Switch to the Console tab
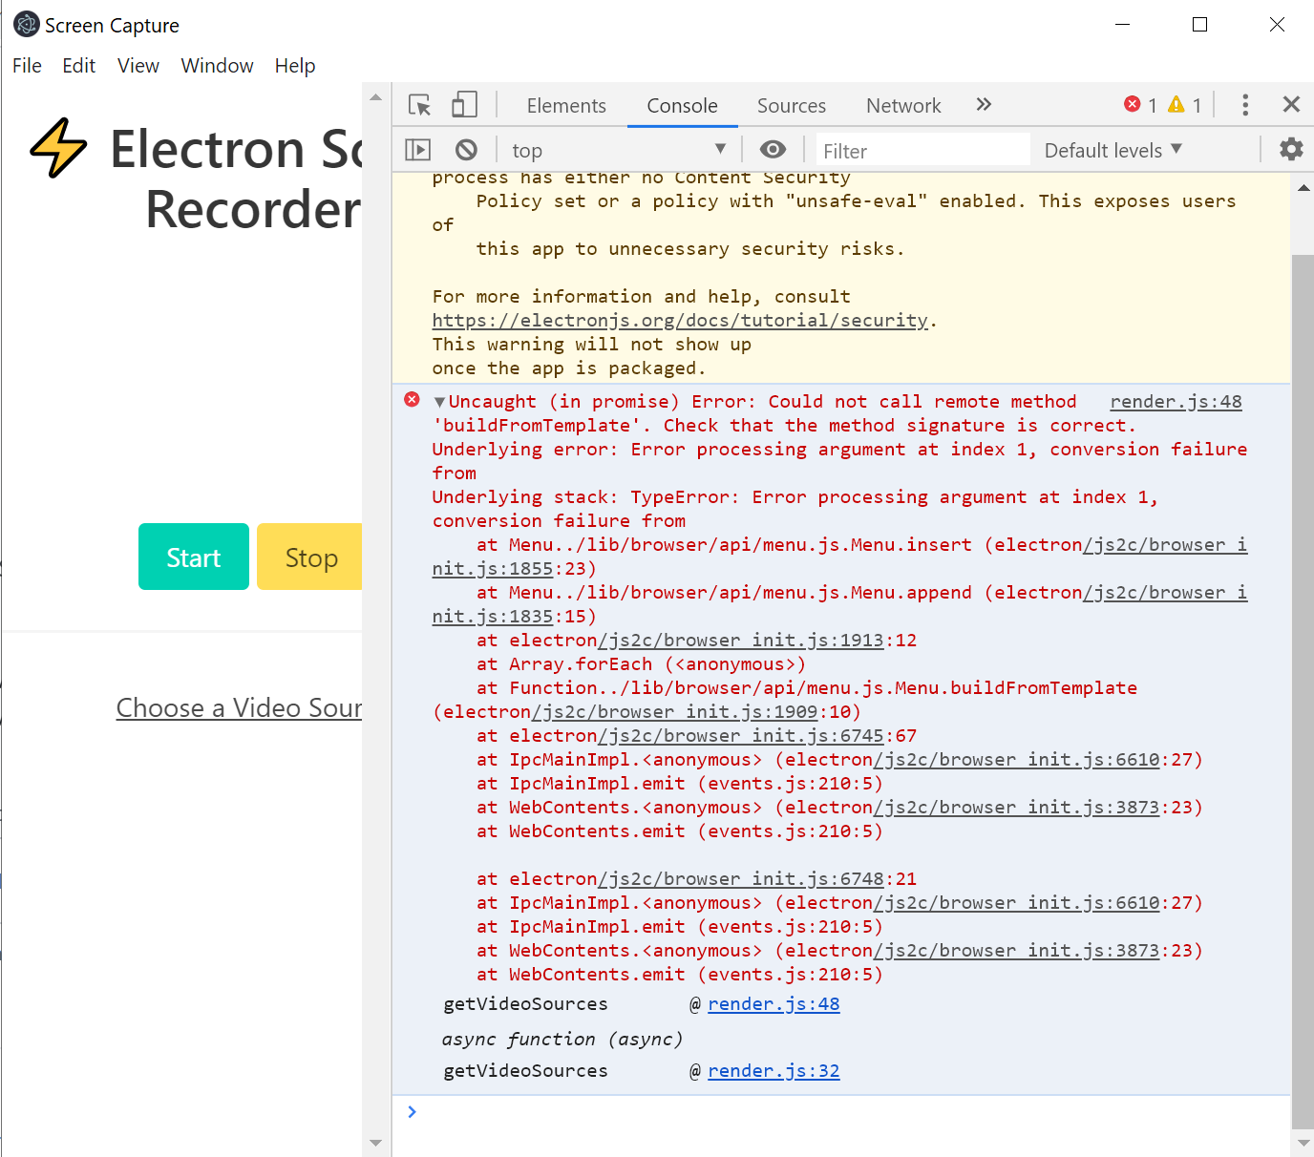 (x=682, y=105)
